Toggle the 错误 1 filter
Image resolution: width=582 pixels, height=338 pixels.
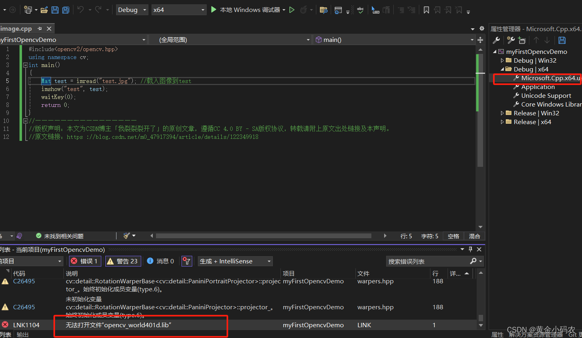(84, 261)
